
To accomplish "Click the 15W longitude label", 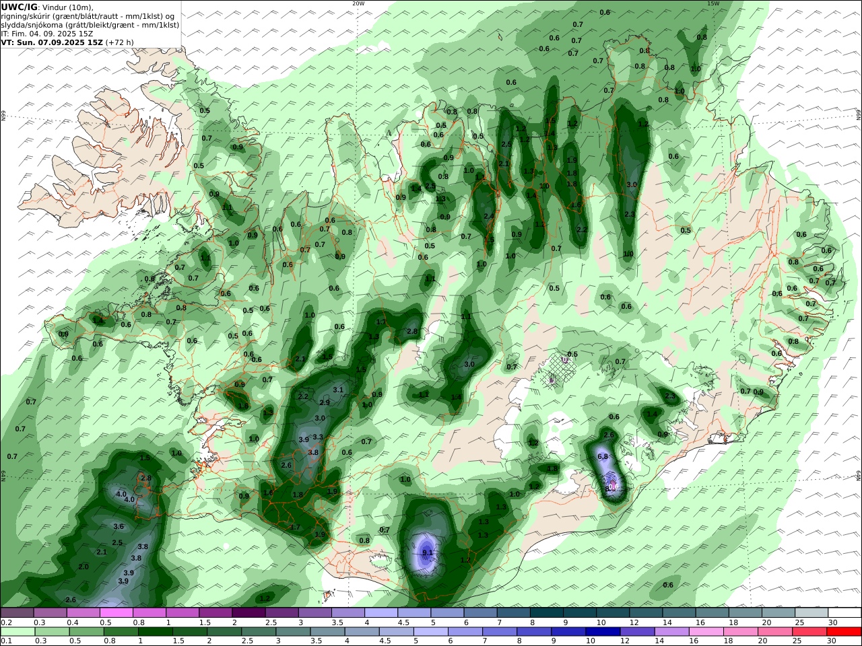I will pyautogui.click(x=713, y=3).
